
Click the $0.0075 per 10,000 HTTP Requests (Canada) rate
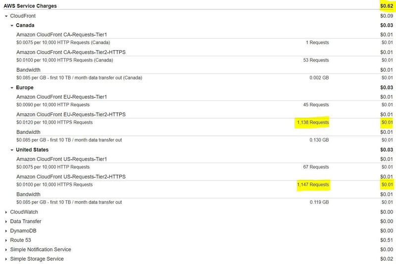coord(63,43)
